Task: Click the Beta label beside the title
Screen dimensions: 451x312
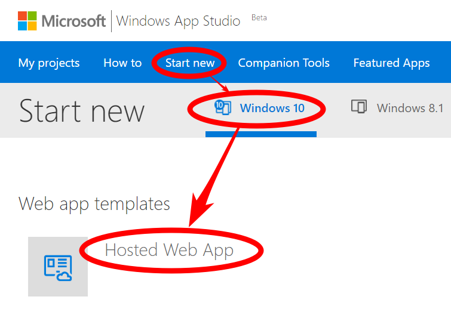Action: pyautogui.click(x=259, y=18)
